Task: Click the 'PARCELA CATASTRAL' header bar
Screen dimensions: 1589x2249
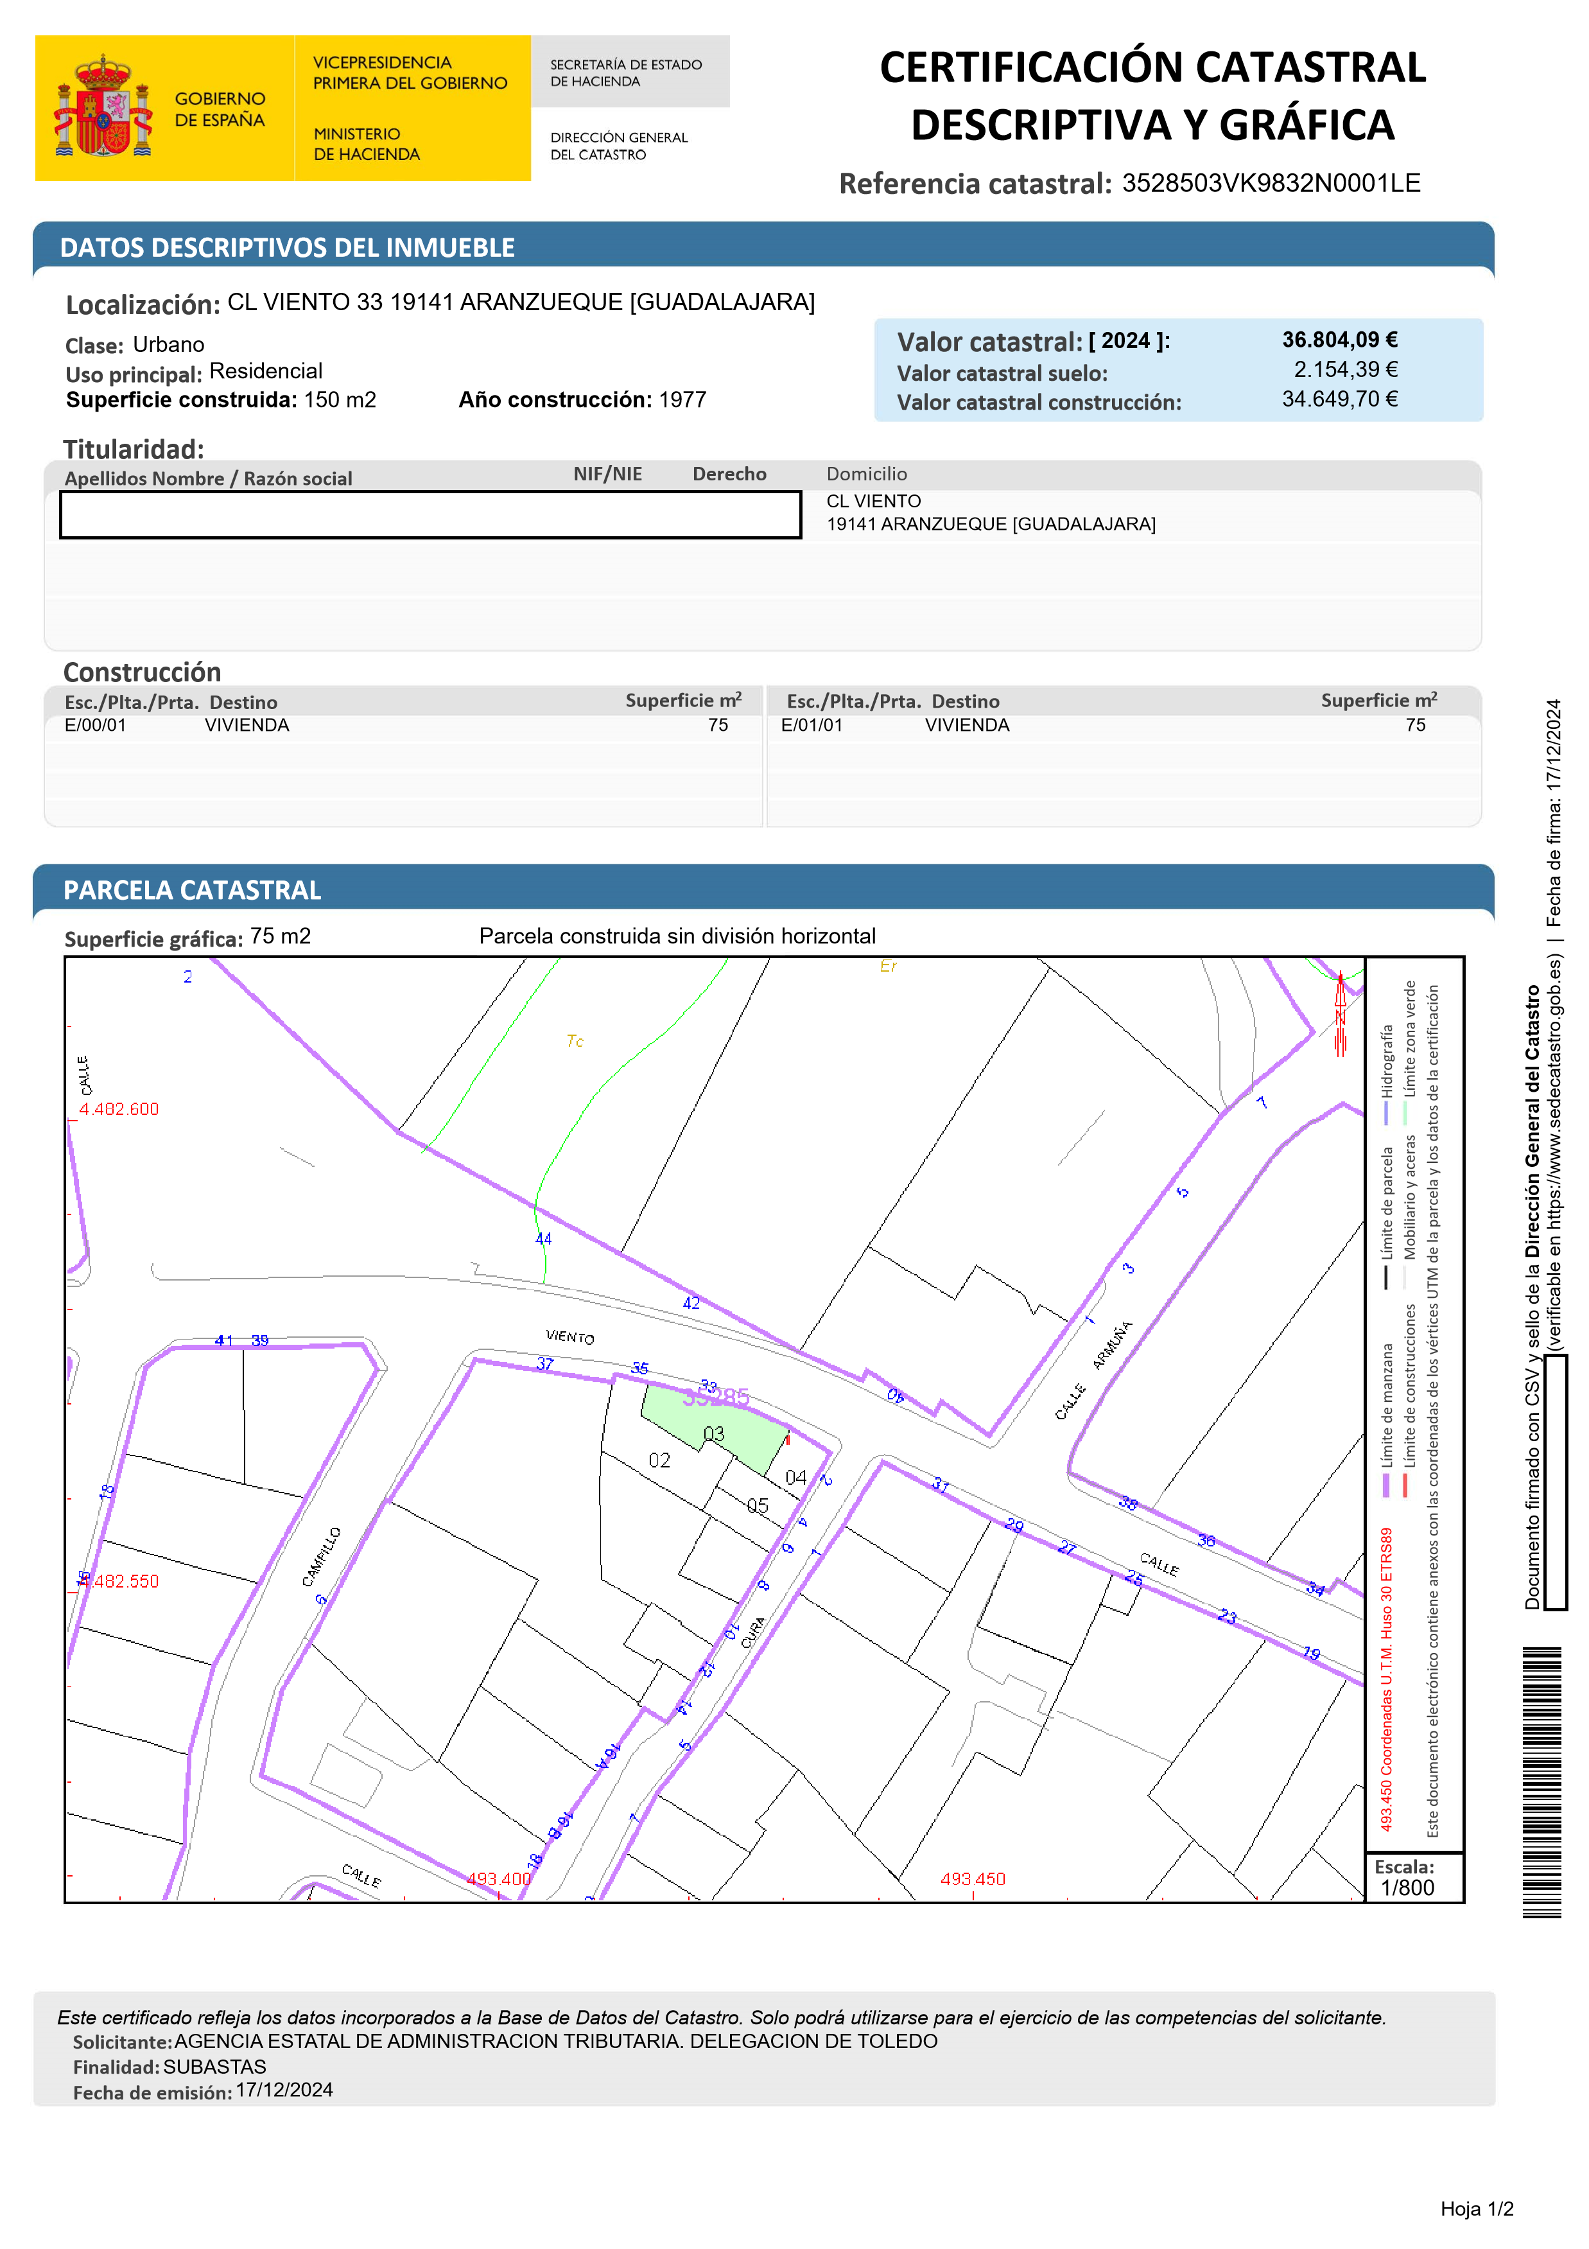Action: pos(192,889)
